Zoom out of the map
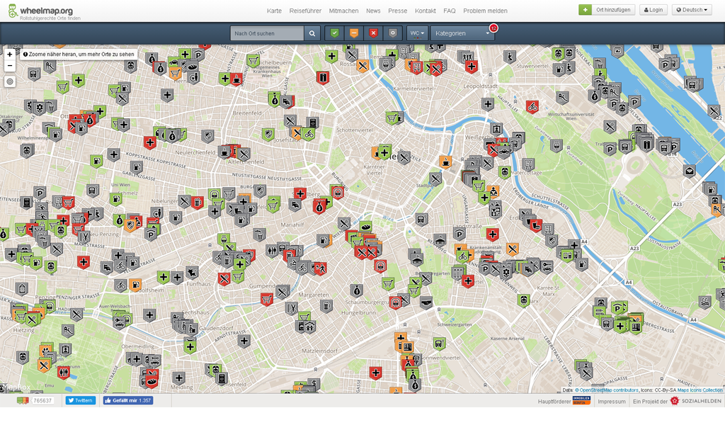This screenshot has height=425, width=725. (x=10, y=66)
